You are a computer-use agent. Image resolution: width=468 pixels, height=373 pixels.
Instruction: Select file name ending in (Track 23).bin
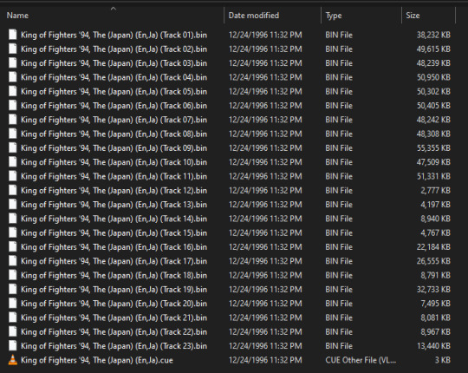tap(114, 346)
